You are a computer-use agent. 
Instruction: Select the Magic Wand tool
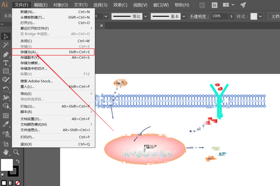click(6, 45)
